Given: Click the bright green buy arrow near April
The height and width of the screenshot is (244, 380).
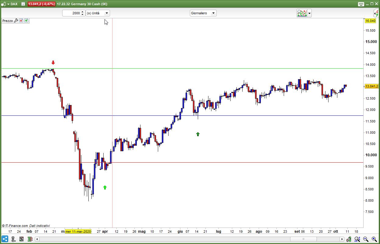Looking at the screenshot, I should [105, 188].
